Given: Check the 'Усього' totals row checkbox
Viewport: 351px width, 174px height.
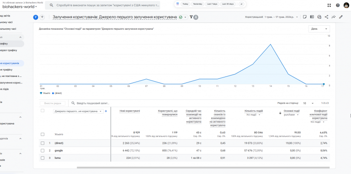Looking at the screenshot, I should pos(43,134).
